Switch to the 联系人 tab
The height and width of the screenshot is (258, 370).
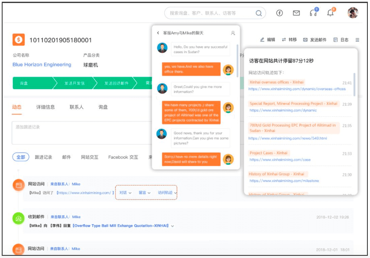pos(77,107)
